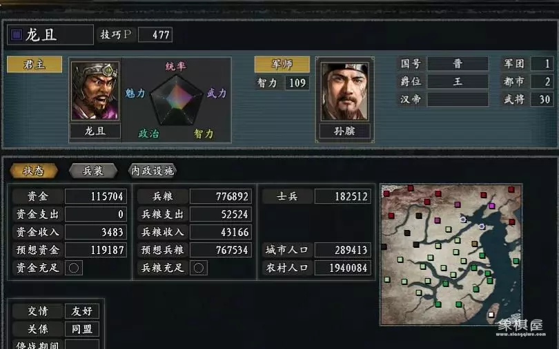Click the 交情 友好 value
This screenshot has width=559, height=349.
point(82,311)
